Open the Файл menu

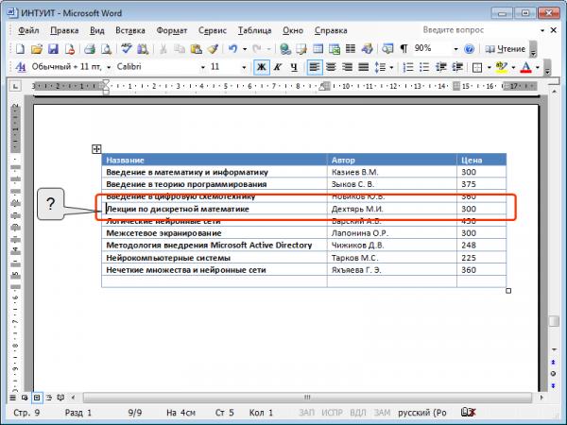[28, 31]
